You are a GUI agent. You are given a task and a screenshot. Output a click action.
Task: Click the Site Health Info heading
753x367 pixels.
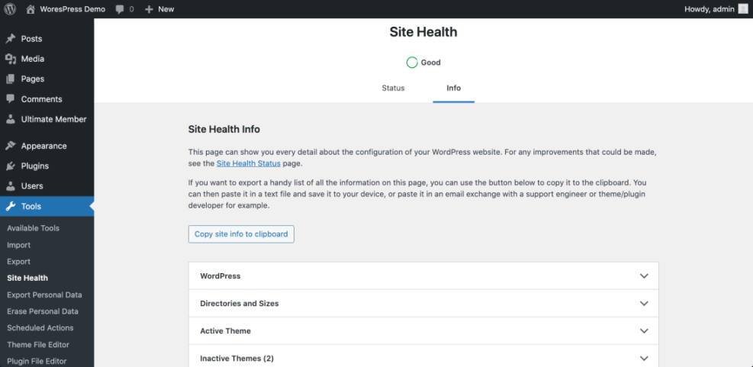[224, 129]
